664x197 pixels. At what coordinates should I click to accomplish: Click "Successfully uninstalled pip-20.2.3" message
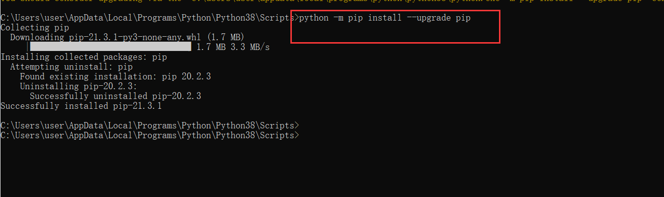coord(116,96)
